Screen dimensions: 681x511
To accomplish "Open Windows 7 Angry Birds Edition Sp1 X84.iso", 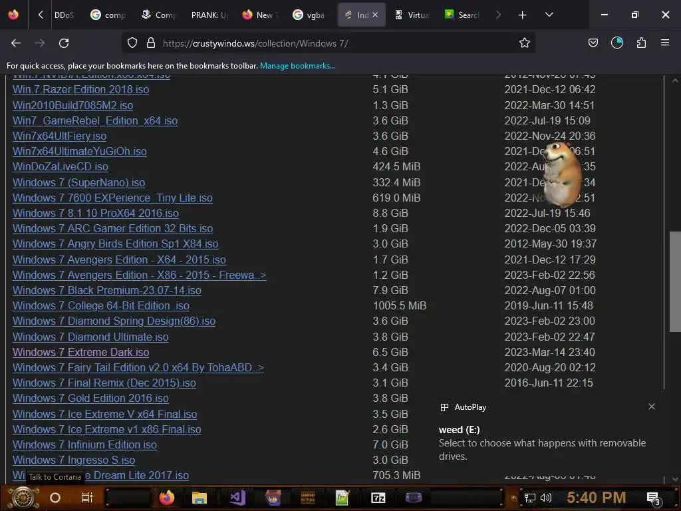I will click(x=115, y=244).
